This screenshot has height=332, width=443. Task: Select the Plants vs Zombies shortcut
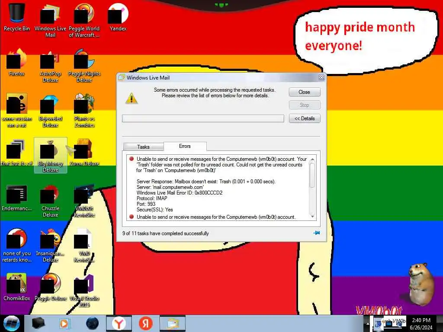84,110
